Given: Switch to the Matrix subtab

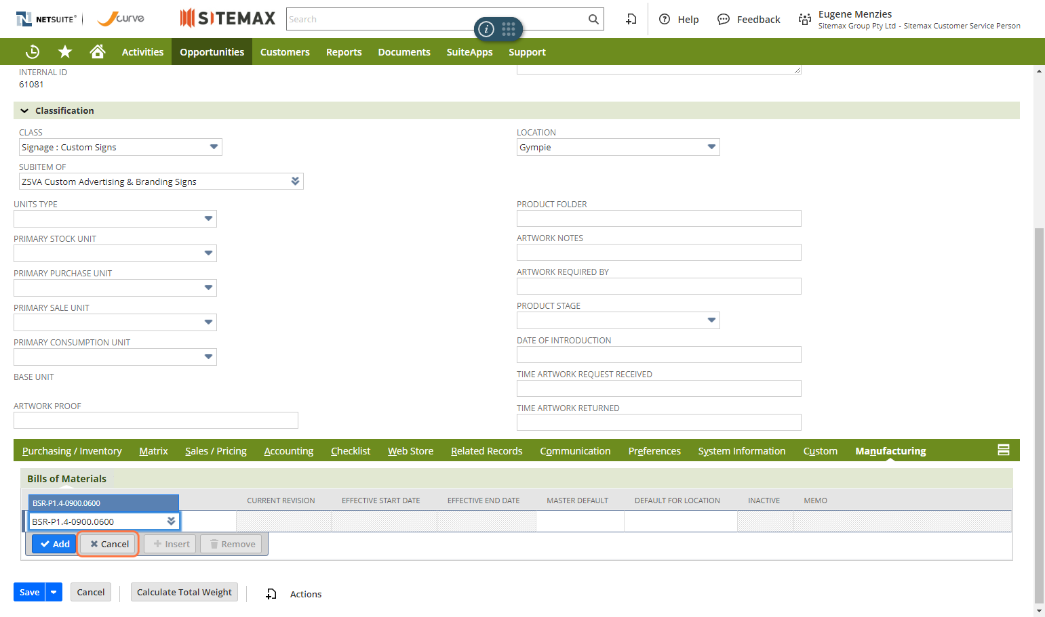Looking at the screenshot, I should coord(153,450).
